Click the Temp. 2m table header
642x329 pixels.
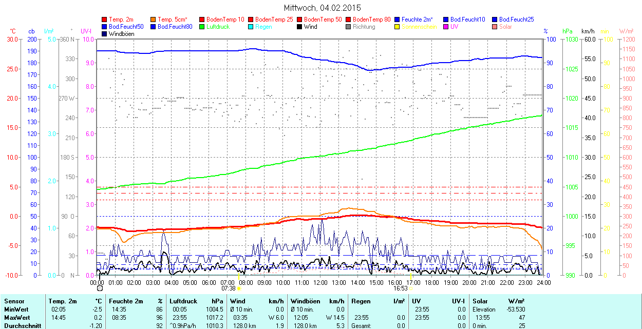click(x=63, y=301)
